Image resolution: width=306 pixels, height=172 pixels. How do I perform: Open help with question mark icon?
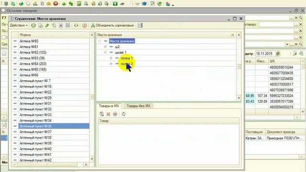pyautogui.click(x=84, y=25)
